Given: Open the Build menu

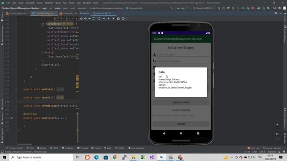Looking at the screenshot, I should pos(58,3).
